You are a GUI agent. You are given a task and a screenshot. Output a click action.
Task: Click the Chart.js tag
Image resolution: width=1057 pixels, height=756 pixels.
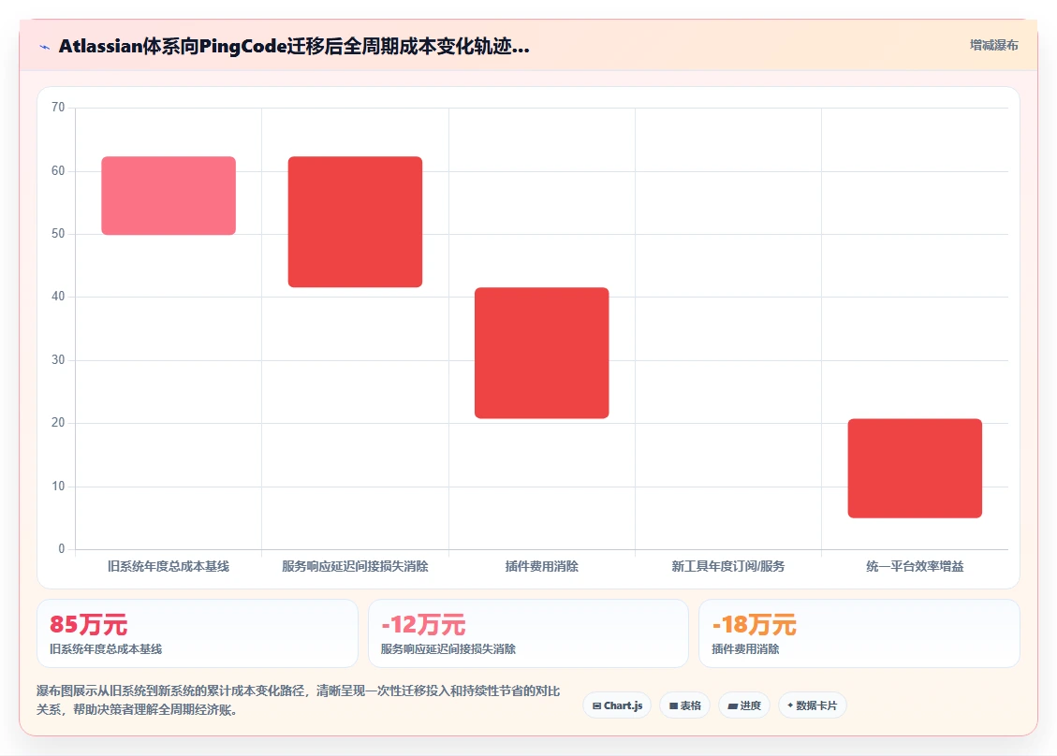pyautogui.click(x=618, y=705)
